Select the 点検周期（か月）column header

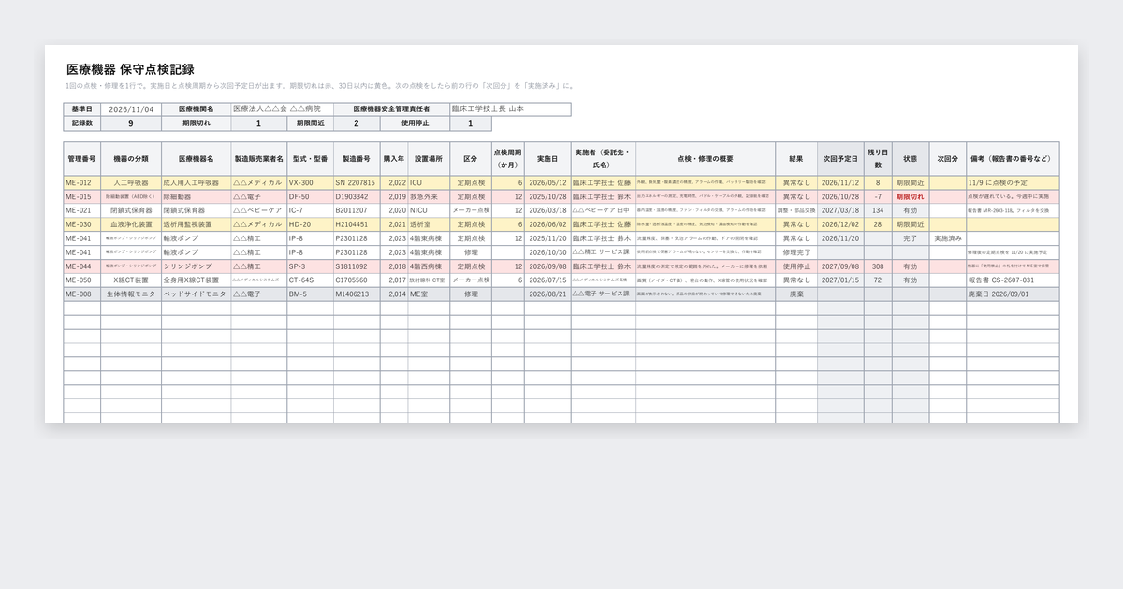(x=508, y=159)
